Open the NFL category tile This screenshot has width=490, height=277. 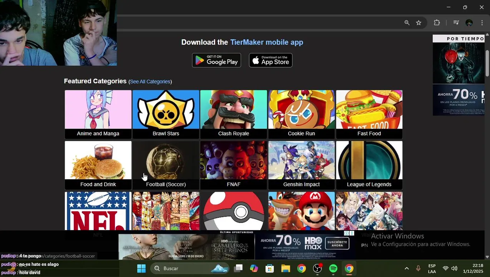pyautogui.click(x=98, y=211)
